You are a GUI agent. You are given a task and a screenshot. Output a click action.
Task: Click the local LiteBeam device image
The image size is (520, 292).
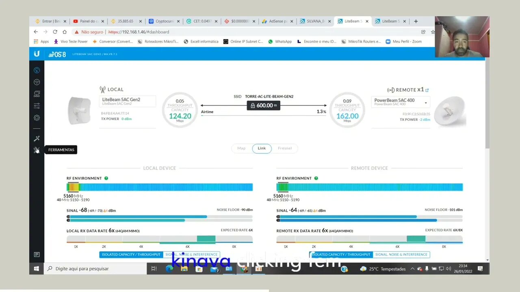click(x=79, y=110)
